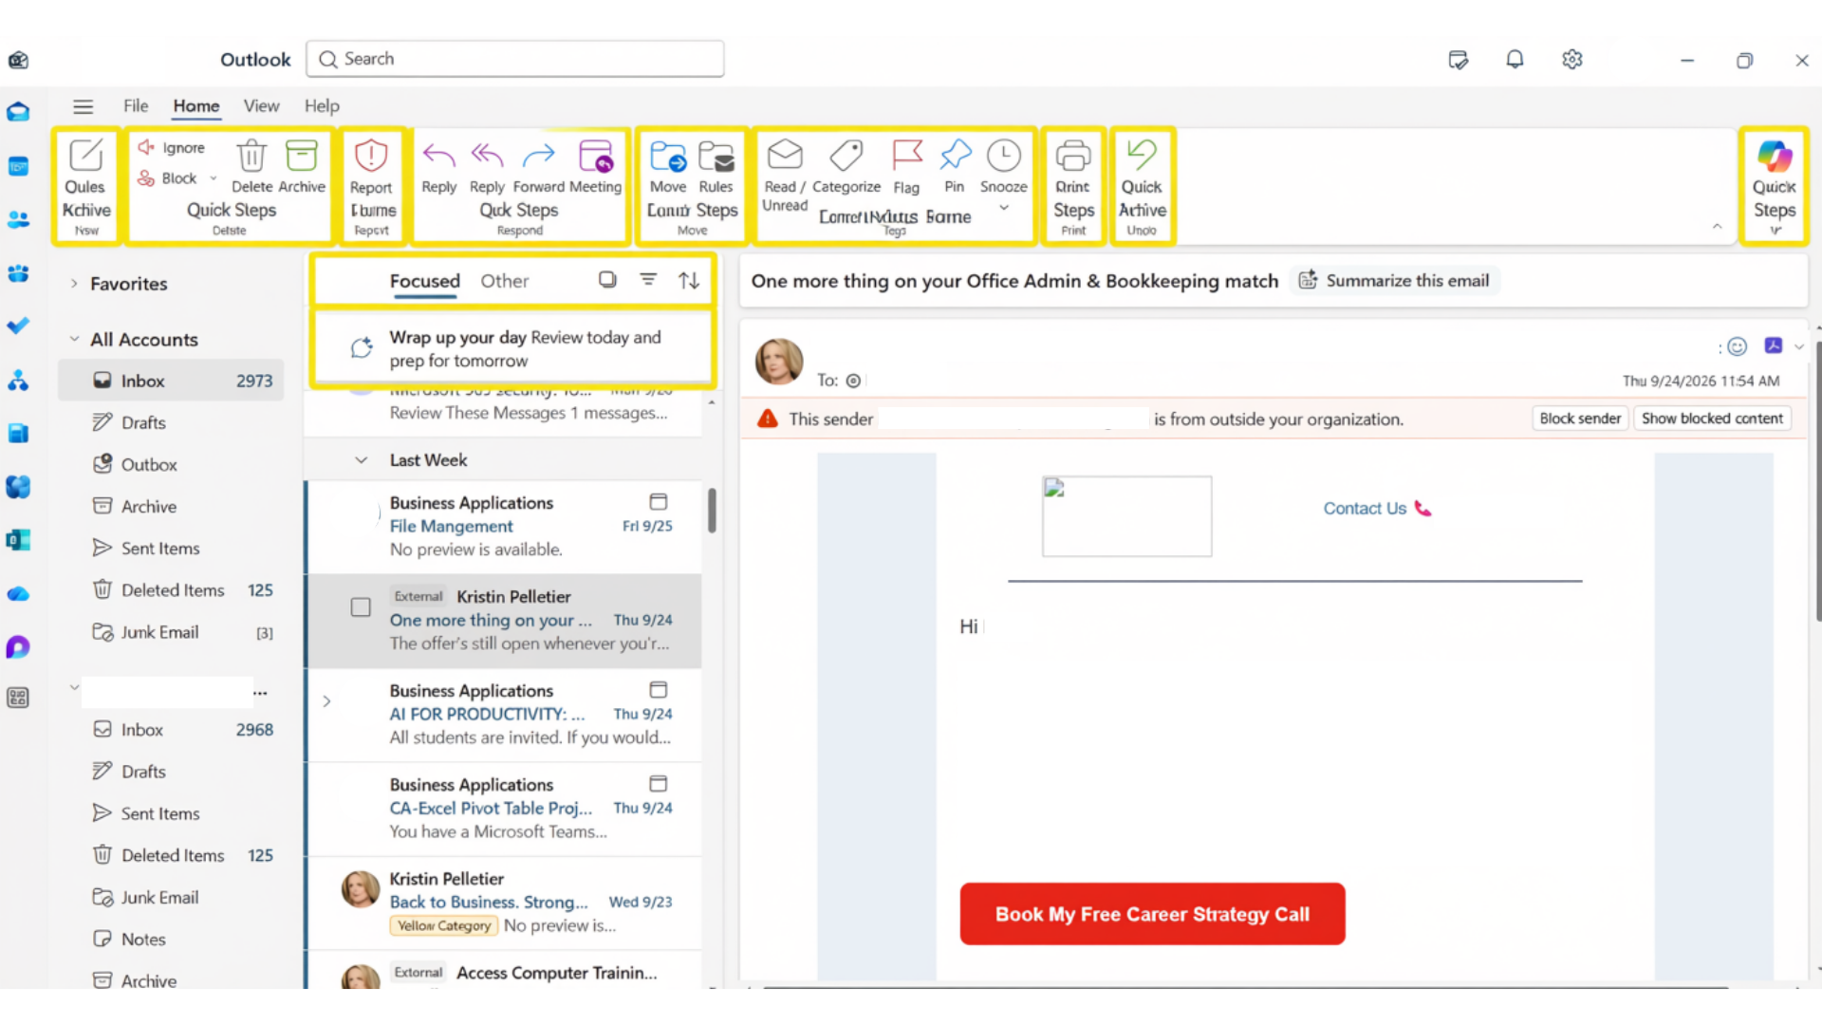Click the Yellow Category tag
The height and width of the screenshot is (1025, 1822).
pyautogui.click(x=444, y=925)
